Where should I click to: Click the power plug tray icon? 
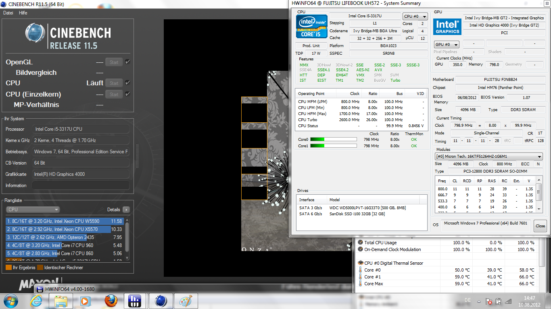[498, 301]
